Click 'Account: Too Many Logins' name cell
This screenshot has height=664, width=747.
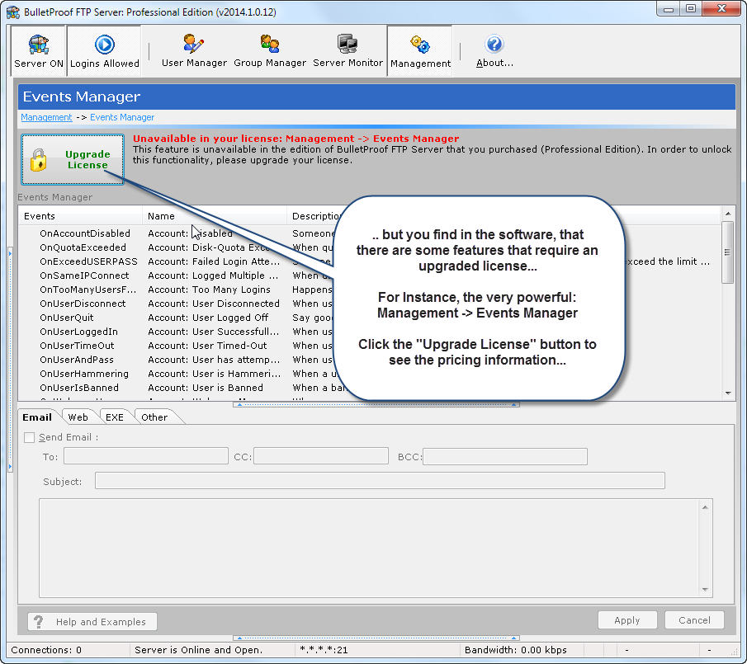click(209, 290)
